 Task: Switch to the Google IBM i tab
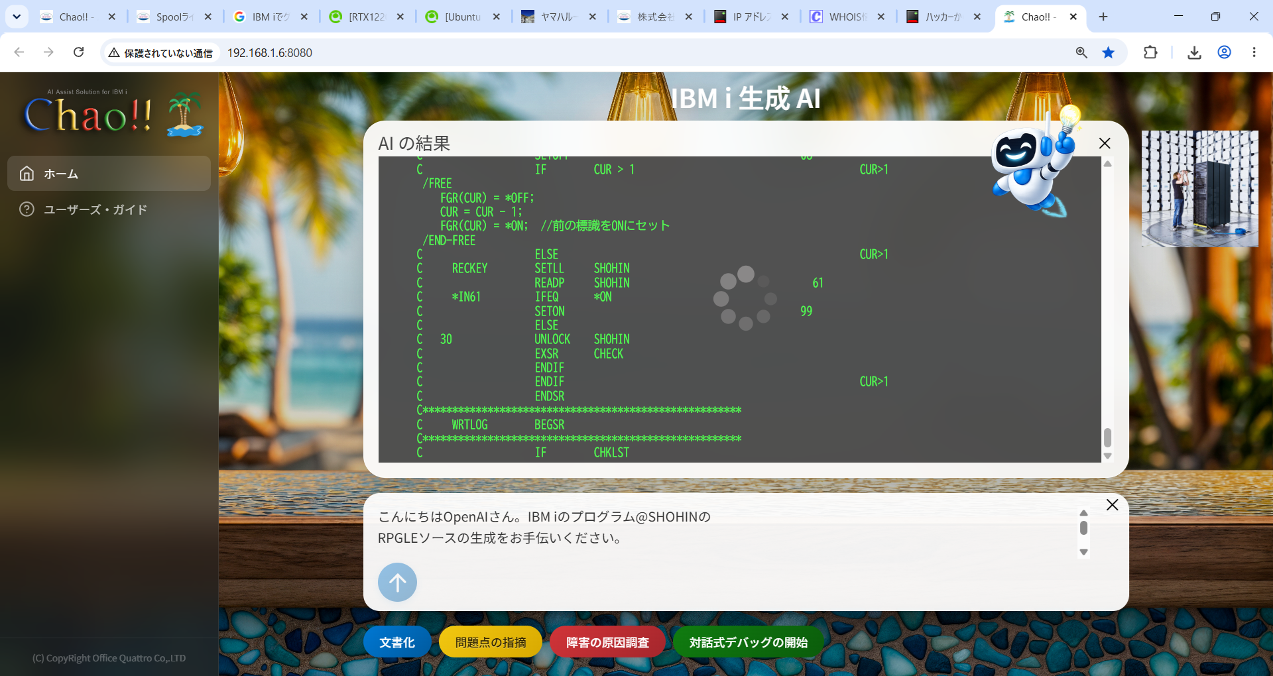[271, 17]
